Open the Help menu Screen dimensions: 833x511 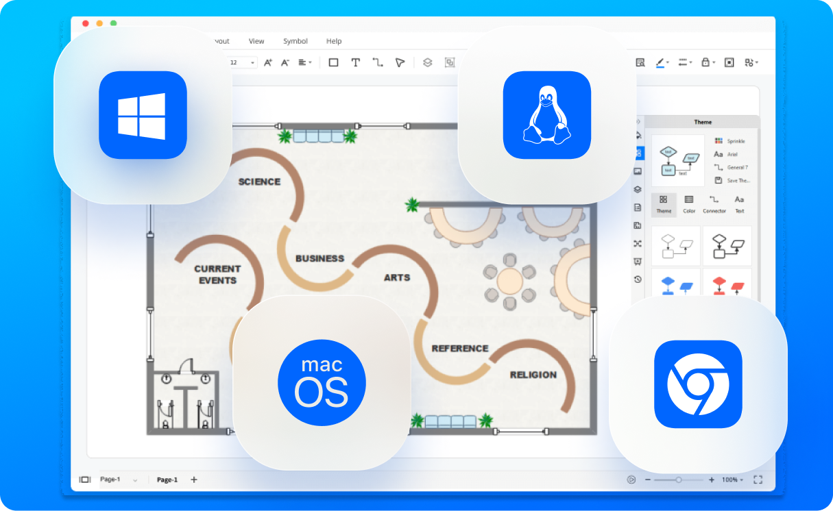(334, 41)
